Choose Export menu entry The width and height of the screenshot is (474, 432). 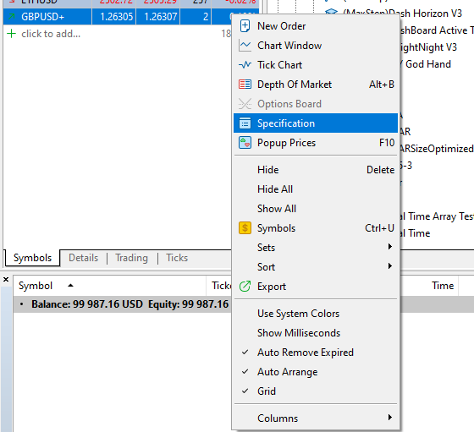pos(315,287)
